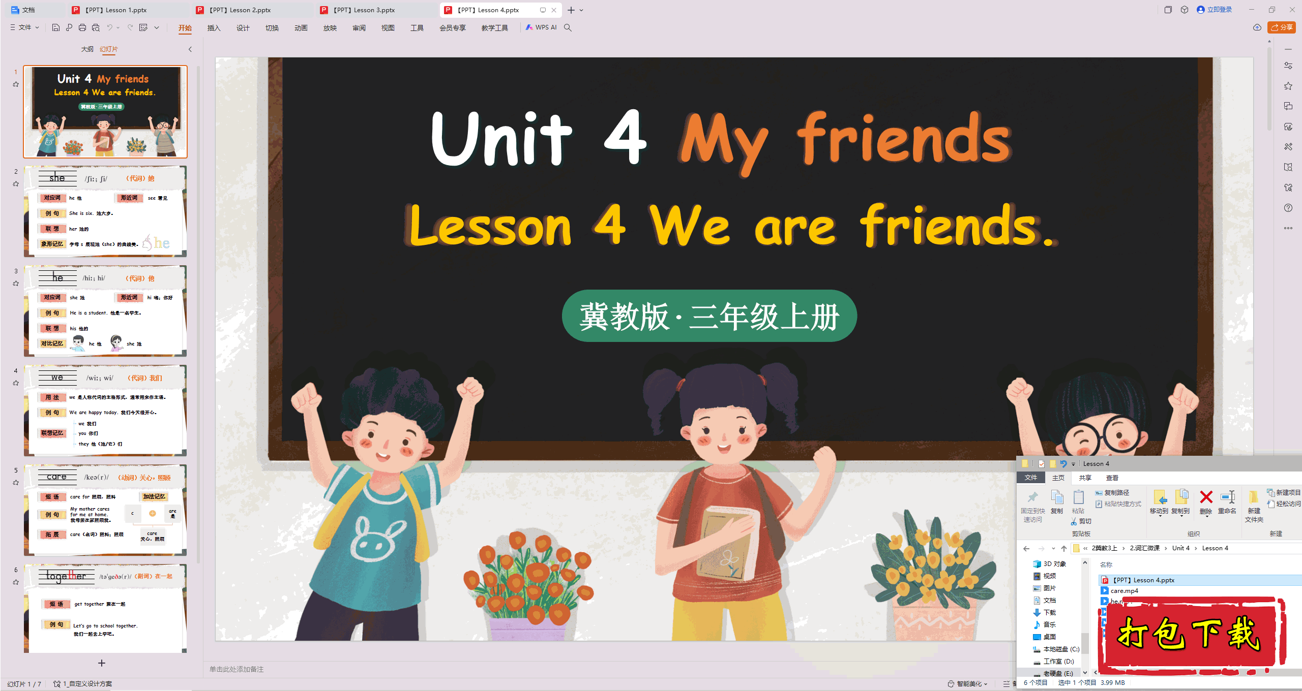Expand 复制到 dropdown in Explorer

tap(1180, 516)
